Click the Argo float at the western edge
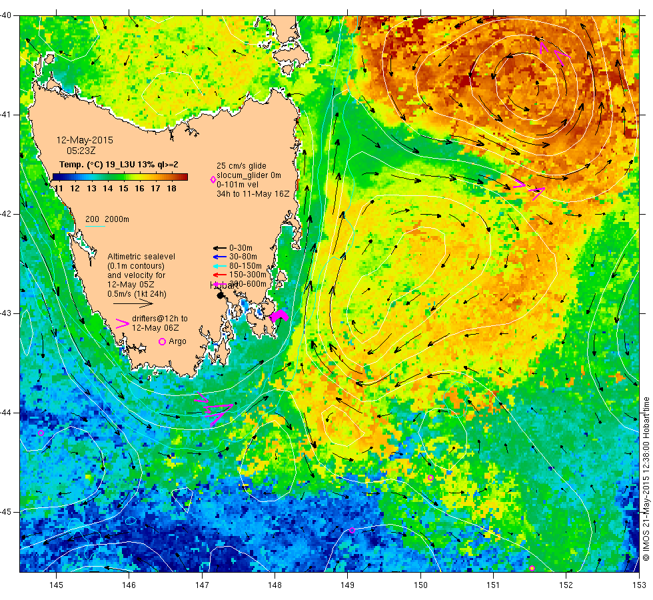The width and height of the screenshot is (653, 600). [x=41, y=433]
